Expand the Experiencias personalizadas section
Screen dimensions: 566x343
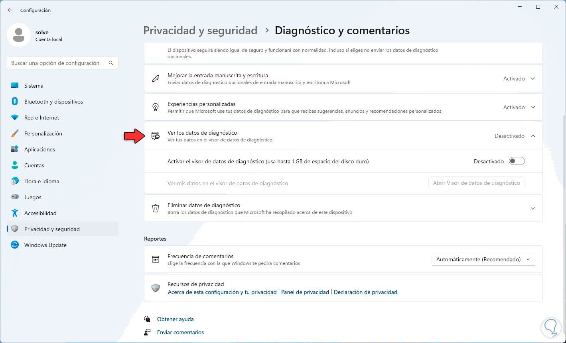pos(533,107)
